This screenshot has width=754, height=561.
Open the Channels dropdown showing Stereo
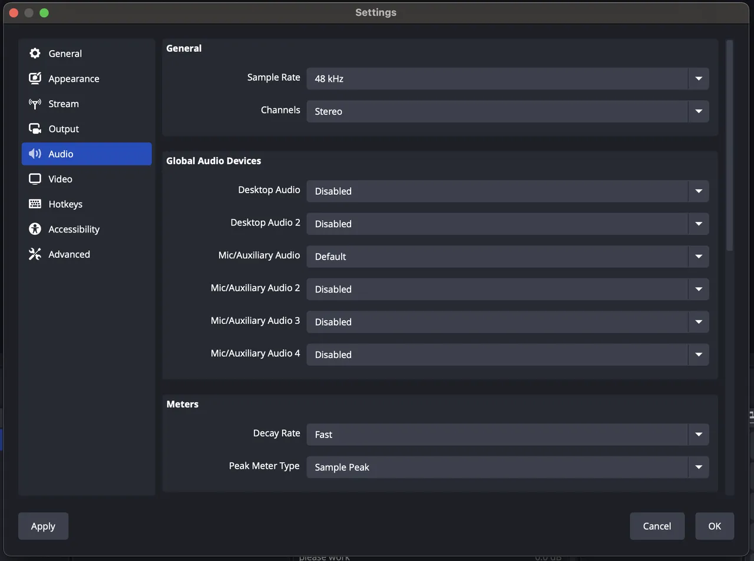[508, 111]
